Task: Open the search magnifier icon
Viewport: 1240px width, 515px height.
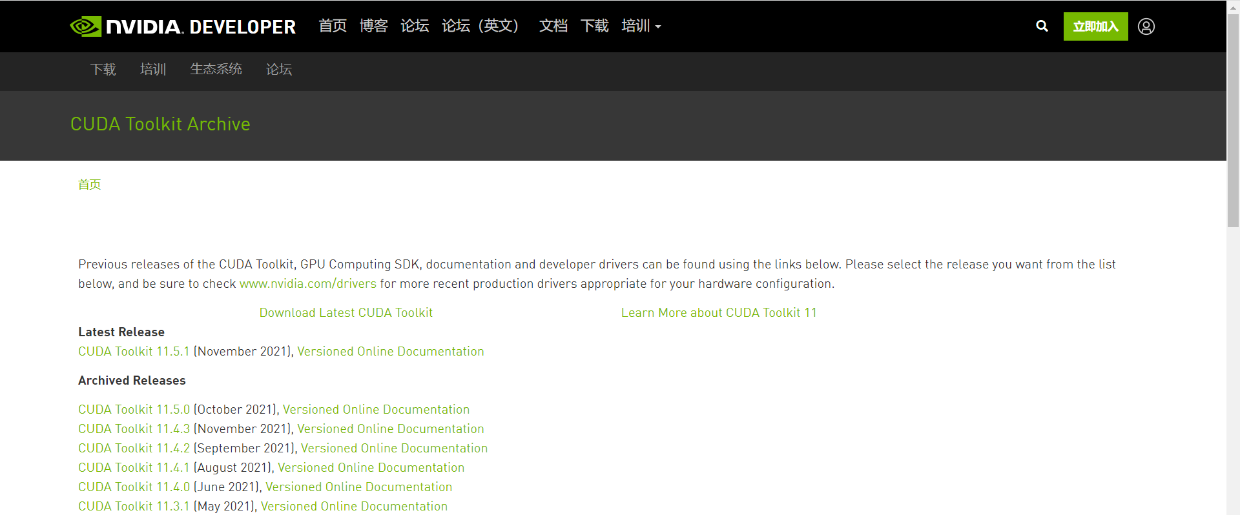Action: [x=1042, y=26]
